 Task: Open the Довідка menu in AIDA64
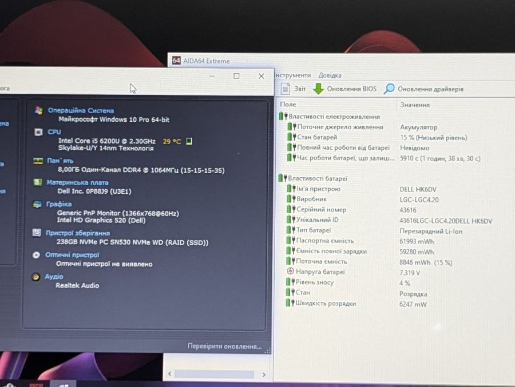330,75
